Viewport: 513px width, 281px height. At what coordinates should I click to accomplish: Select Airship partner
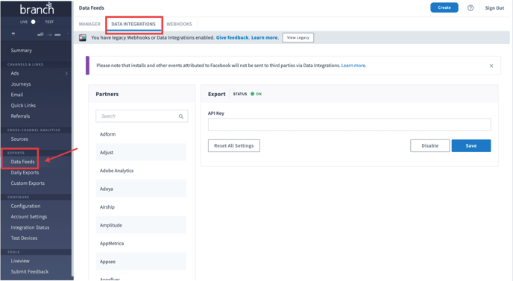141,207
